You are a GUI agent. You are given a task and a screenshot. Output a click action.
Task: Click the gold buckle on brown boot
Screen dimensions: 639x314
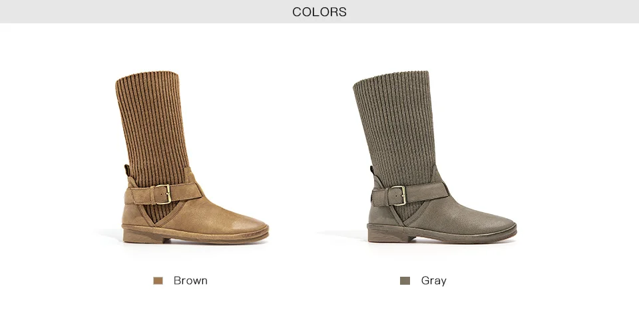(x=163, y=194)
